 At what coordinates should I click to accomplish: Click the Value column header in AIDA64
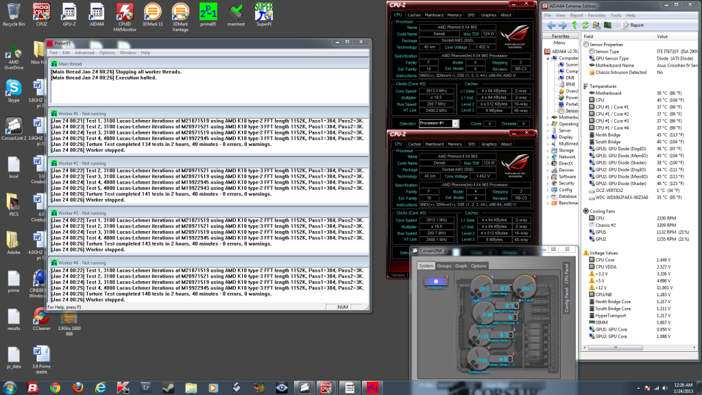click(x=675, y=36)
